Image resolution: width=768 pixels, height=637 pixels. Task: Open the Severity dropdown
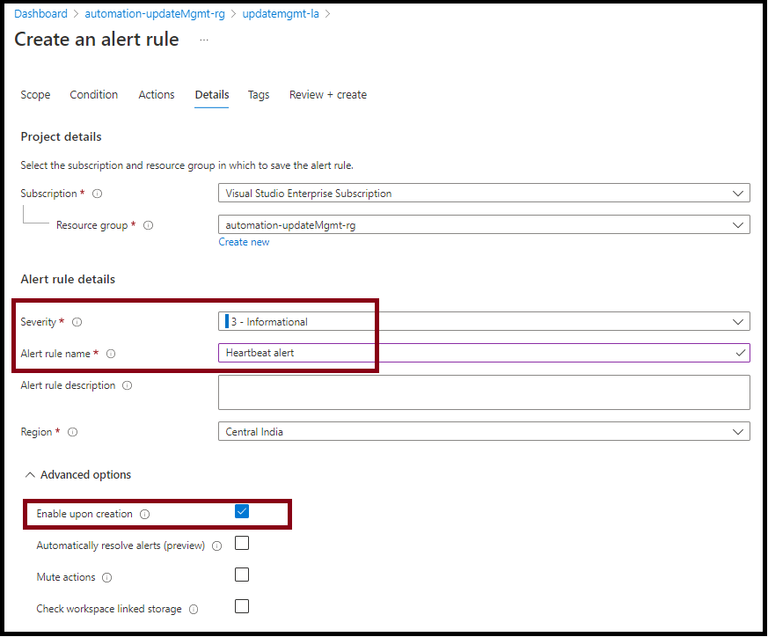pyautogui.click(x=740, y=321)
